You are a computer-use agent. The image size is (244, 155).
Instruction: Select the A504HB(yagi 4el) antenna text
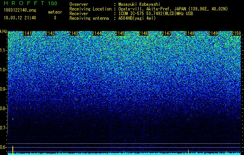pyautogui.click(x=137, y=18)
